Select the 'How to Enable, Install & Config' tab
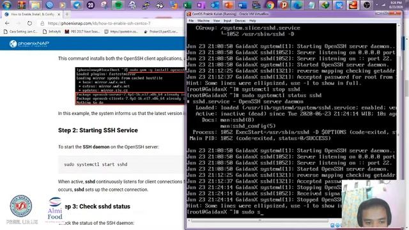The width and height of the screenshot is (409, 230). pyautogui.click(x=32, y=14)
